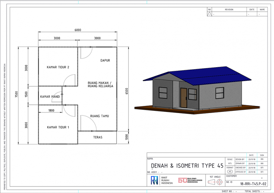Select the 1800 dimension text
The height and width of the screenshot is (193, 274).
[x=51, y=111]
